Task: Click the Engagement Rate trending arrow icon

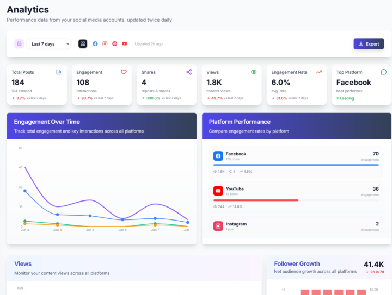Action: click(319, 72)
